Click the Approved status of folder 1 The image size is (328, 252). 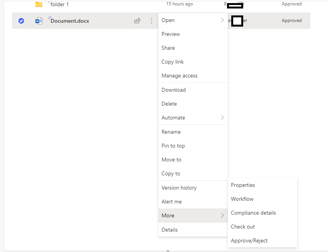[292, 4]
